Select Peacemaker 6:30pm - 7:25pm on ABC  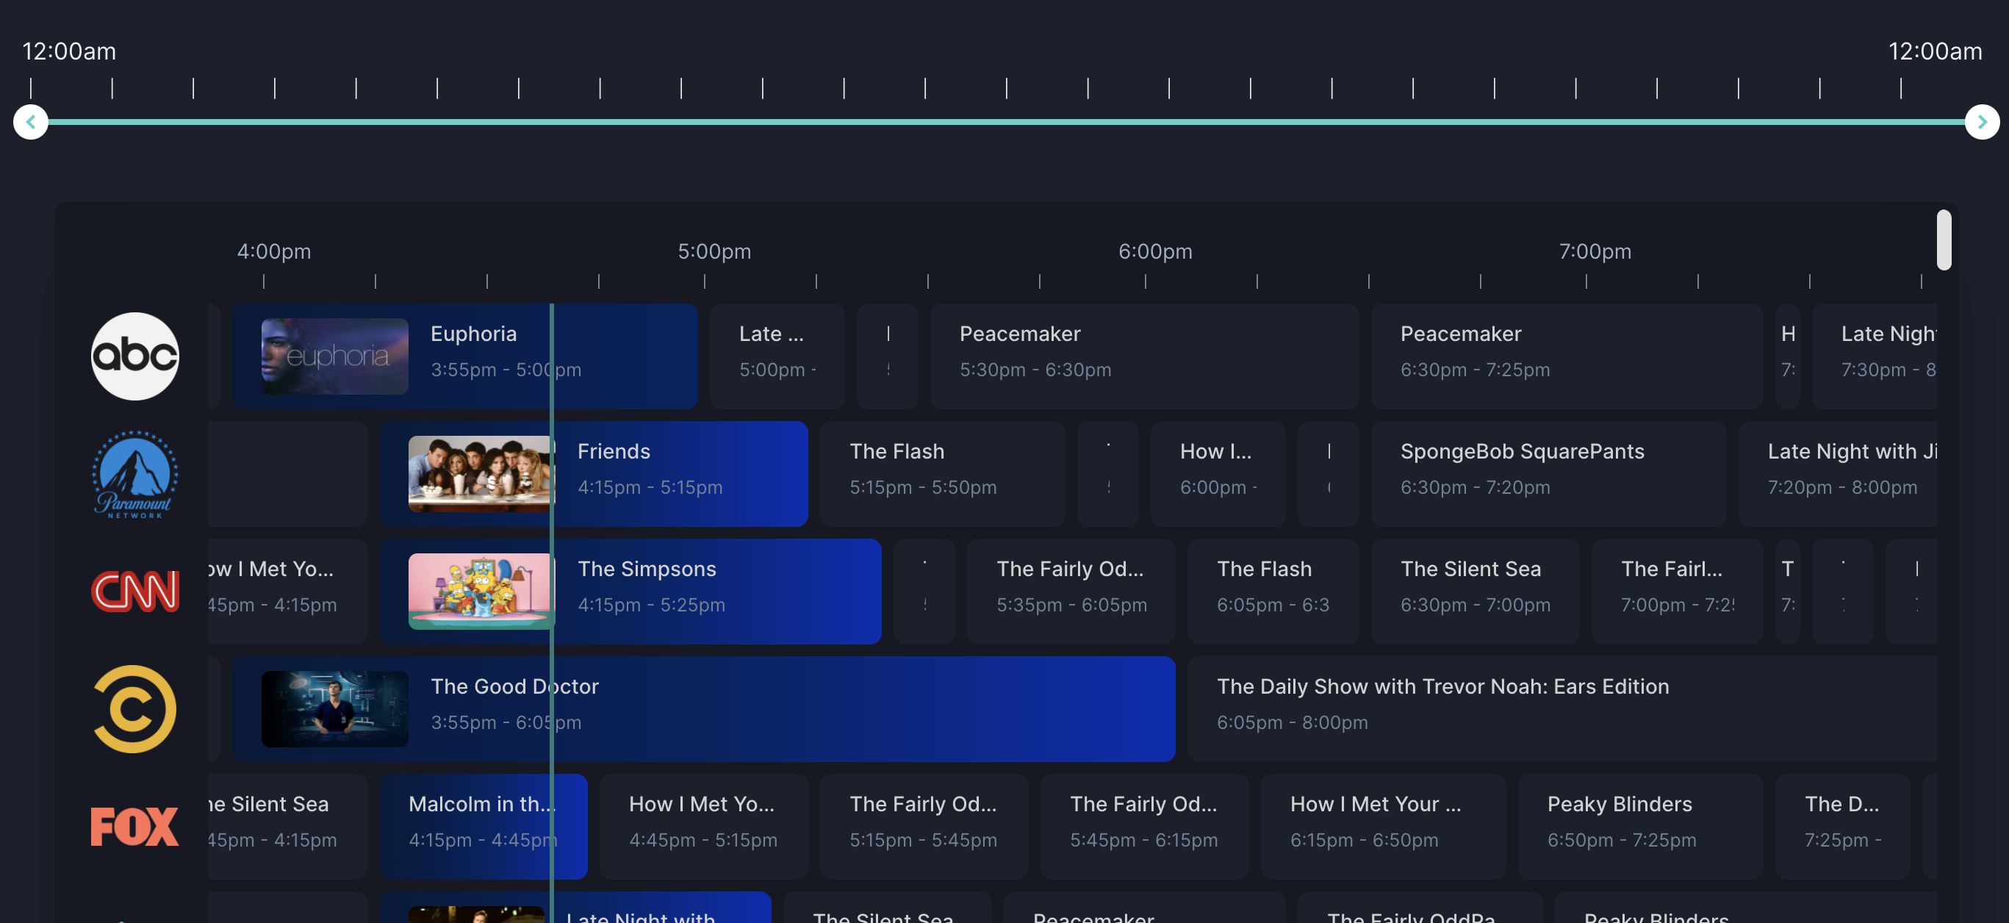click(1567, 356)
